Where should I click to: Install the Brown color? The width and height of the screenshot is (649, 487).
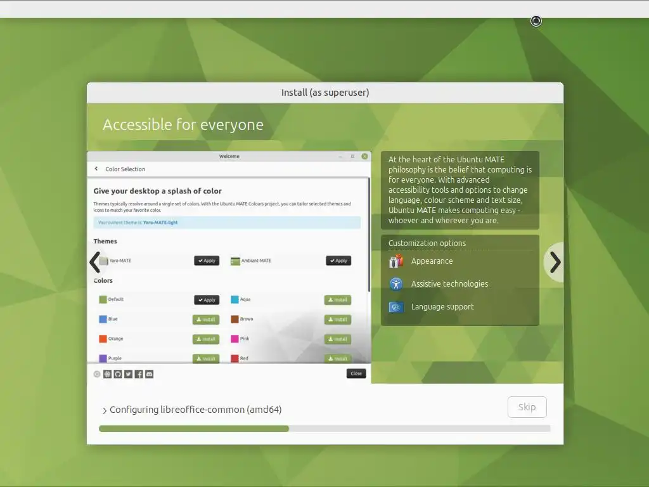click(x=338, y=320)
